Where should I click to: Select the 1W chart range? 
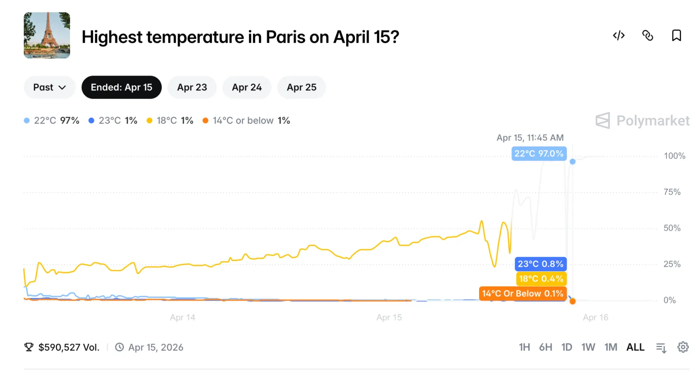coord(588,347)
